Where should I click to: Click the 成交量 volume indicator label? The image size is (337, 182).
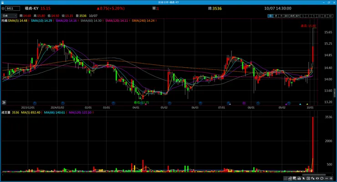[x=6, y=113]
